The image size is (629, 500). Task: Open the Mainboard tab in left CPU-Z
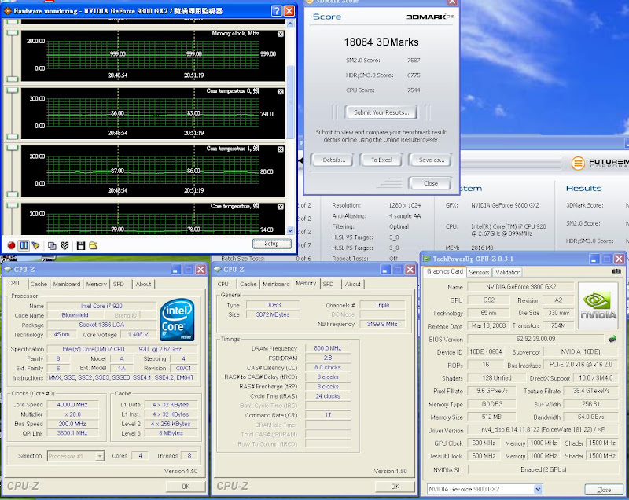[66, 284]
